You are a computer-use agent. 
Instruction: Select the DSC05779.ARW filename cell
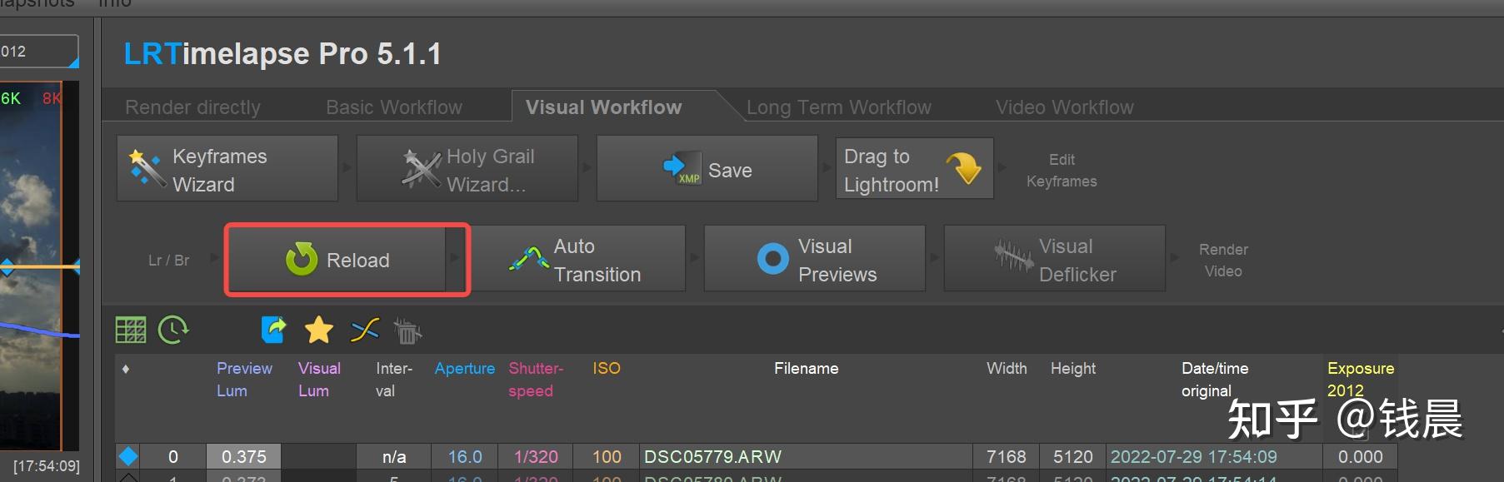804,456
